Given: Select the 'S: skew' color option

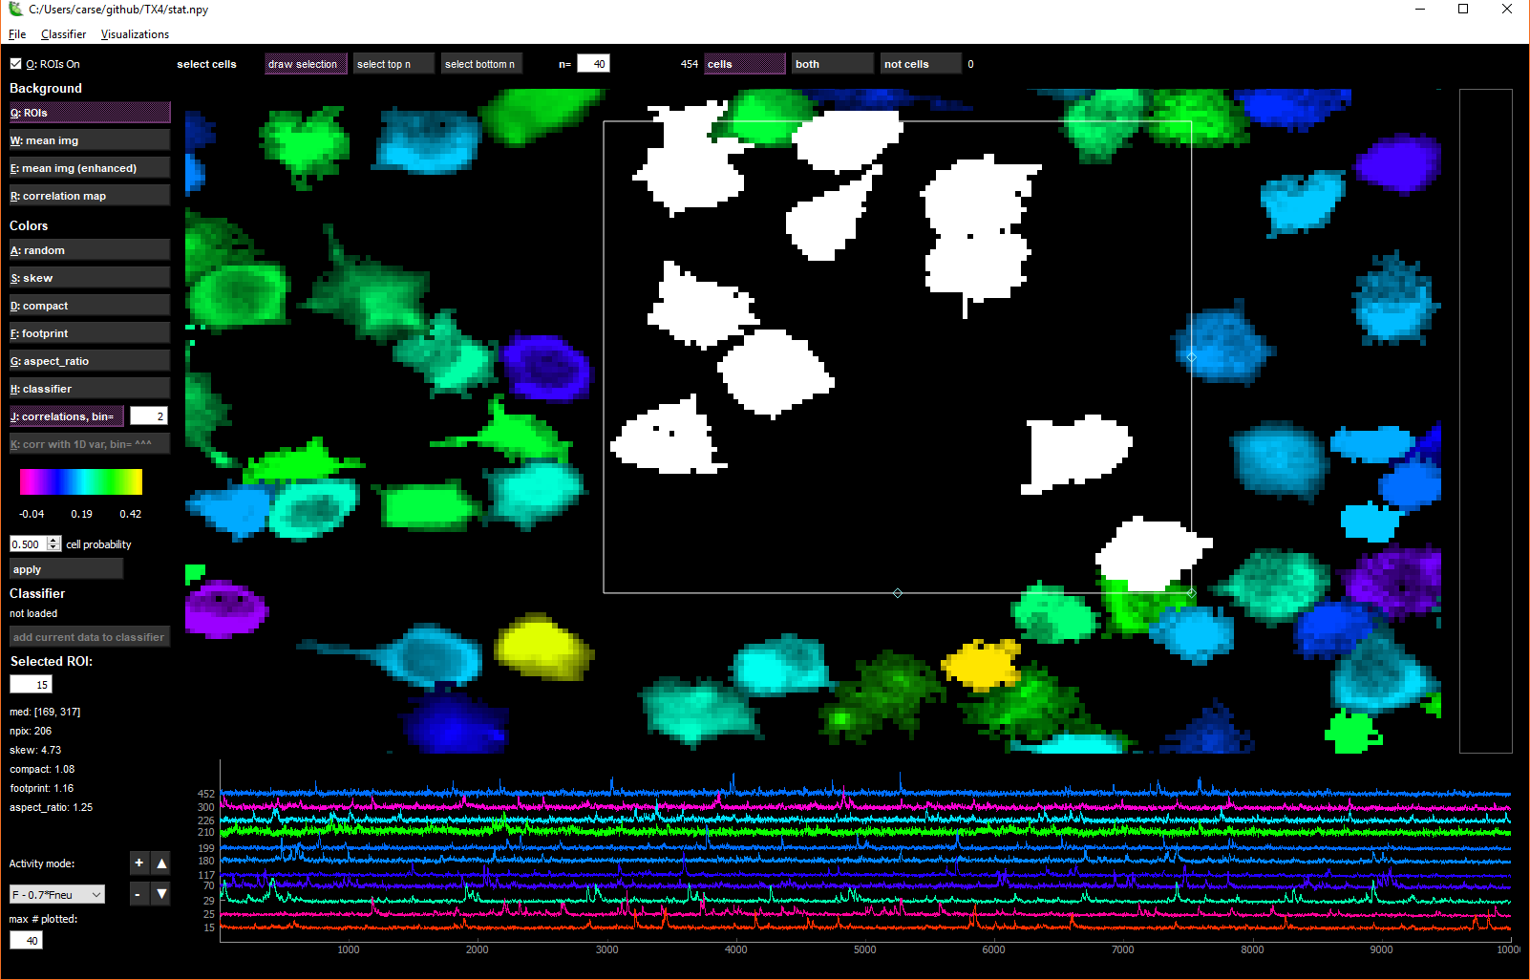Looking at the screenshot, I should (90, 278).
